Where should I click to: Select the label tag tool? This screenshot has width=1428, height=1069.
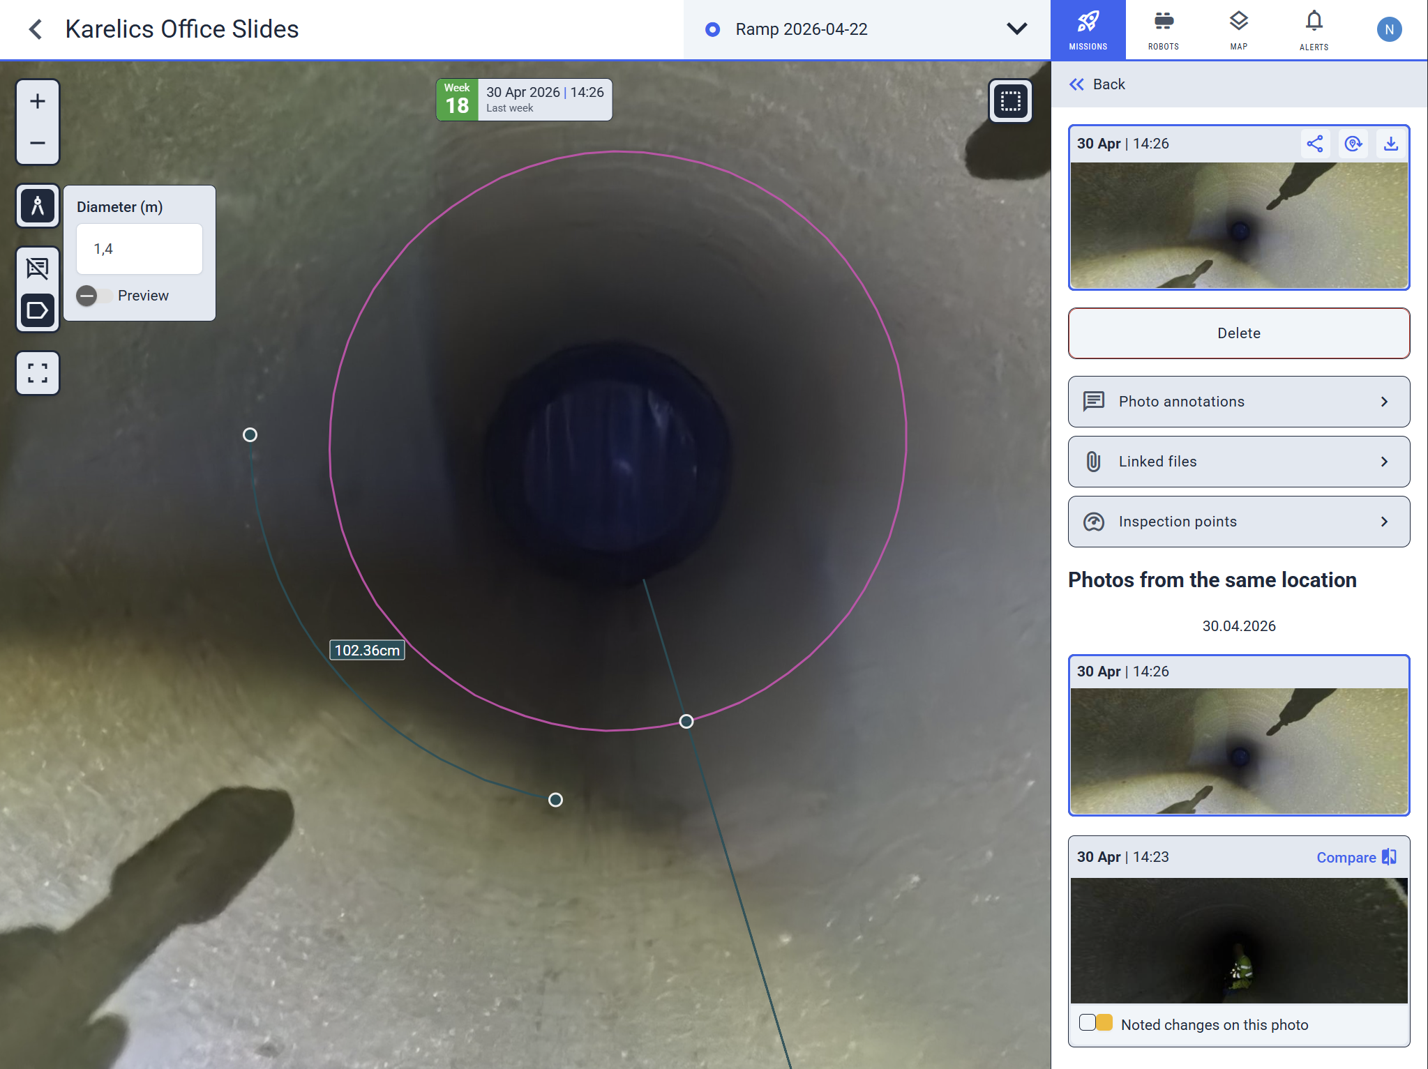(x=38, y=310)
